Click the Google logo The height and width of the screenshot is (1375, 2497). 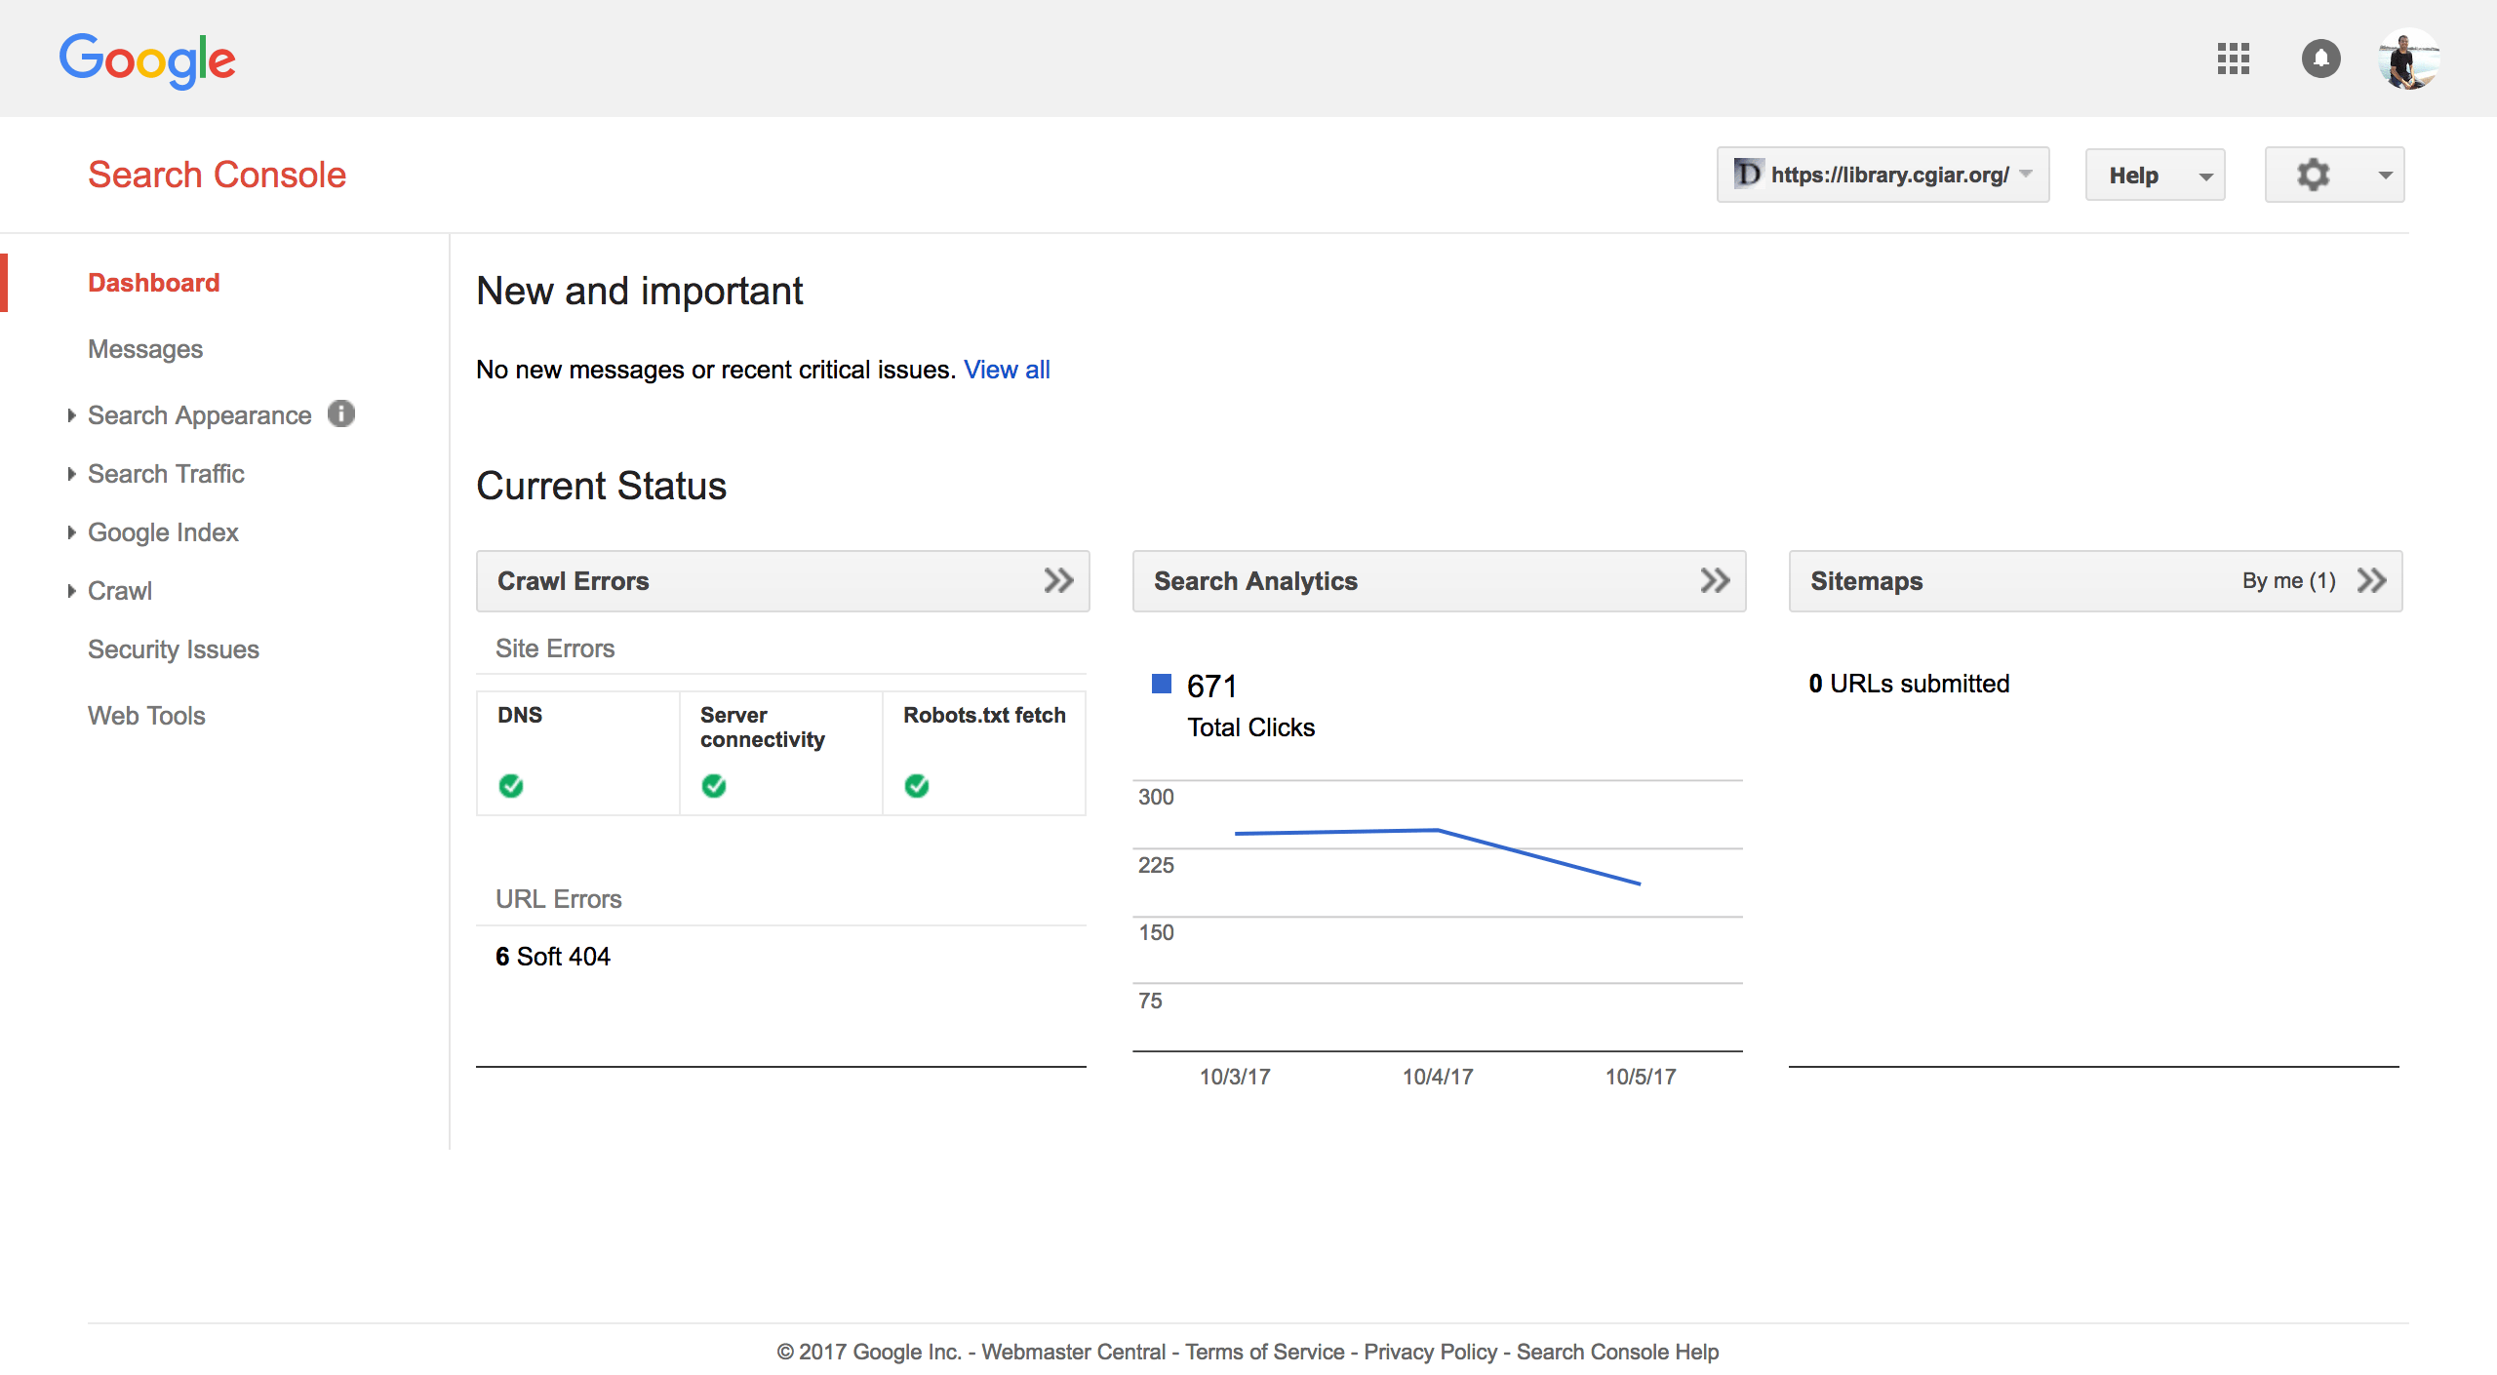point(147,60)
